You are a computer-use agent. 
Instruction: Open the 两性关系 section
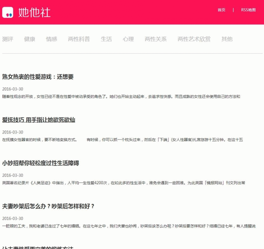(x=155, y=39)
